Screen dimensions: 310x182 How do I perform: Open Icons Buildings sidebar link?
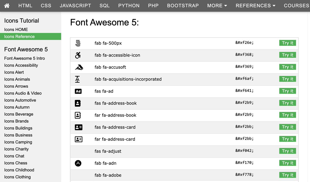[x=18, y=128]
